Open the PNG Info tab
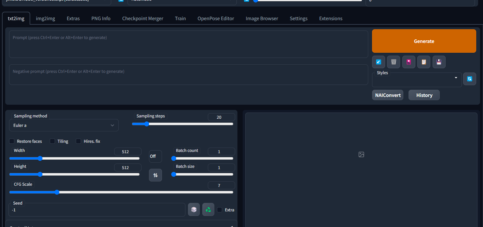 101,19
